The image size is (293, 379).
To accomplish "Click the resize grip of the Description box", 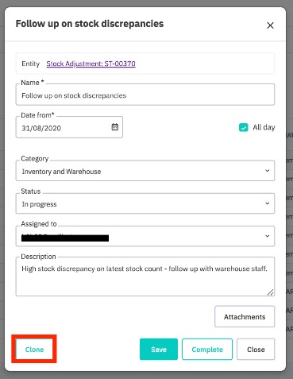I will pos(270,292).
